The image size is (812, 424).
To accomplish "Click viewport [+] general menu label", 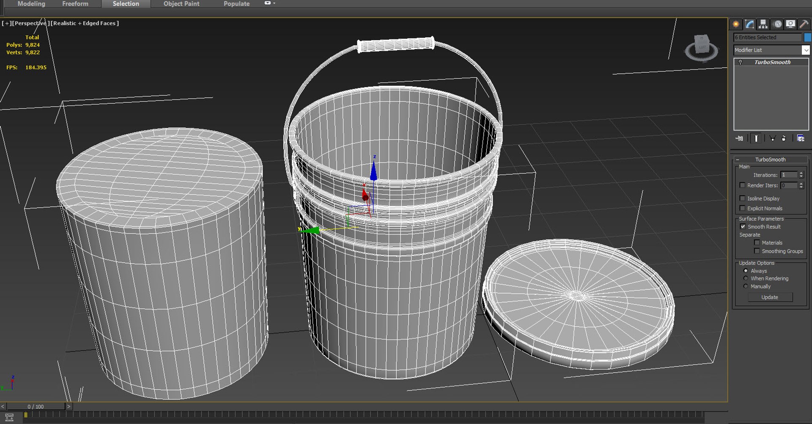I will pyautogui.click(x=7, y=23).
